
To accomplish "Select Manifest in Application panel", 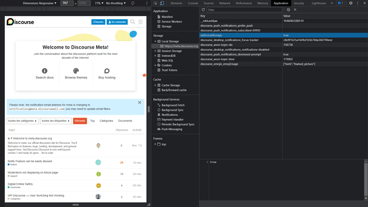I will (x=167, y=17).
